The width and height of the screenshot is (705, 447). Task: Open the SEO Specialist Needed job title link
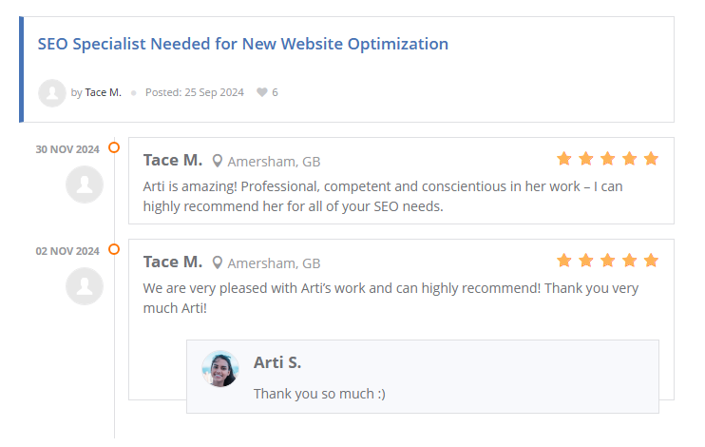[x=242, y=44]
